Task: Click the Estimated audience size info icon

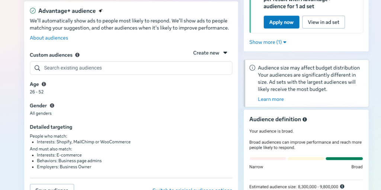Action: (x=342, y=187)
